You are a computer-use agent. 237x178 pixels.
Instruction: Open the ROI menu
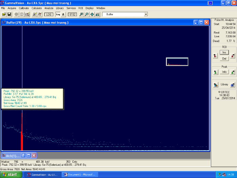click(81, 8)
